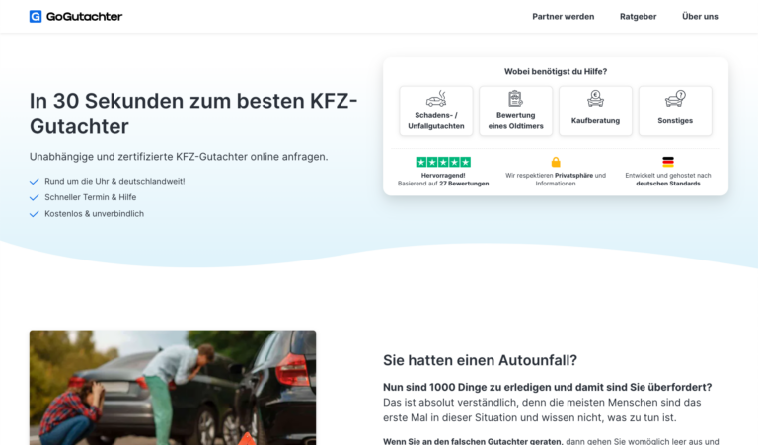The height and width of the screenshot is (445, 758).
Task: Click checkmark next to Rund um die Uhr
Action: pos(34,182)
